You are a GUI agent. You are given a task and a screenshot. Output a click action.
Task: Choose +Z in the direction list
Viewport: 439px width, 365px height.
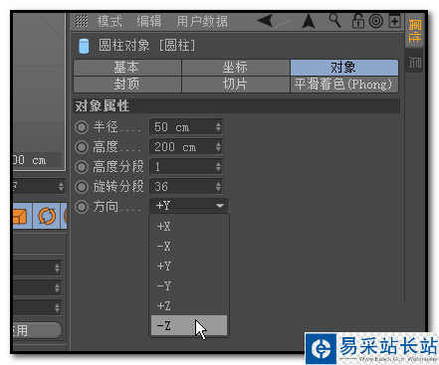pyautogui.click(x=189, y=305)
